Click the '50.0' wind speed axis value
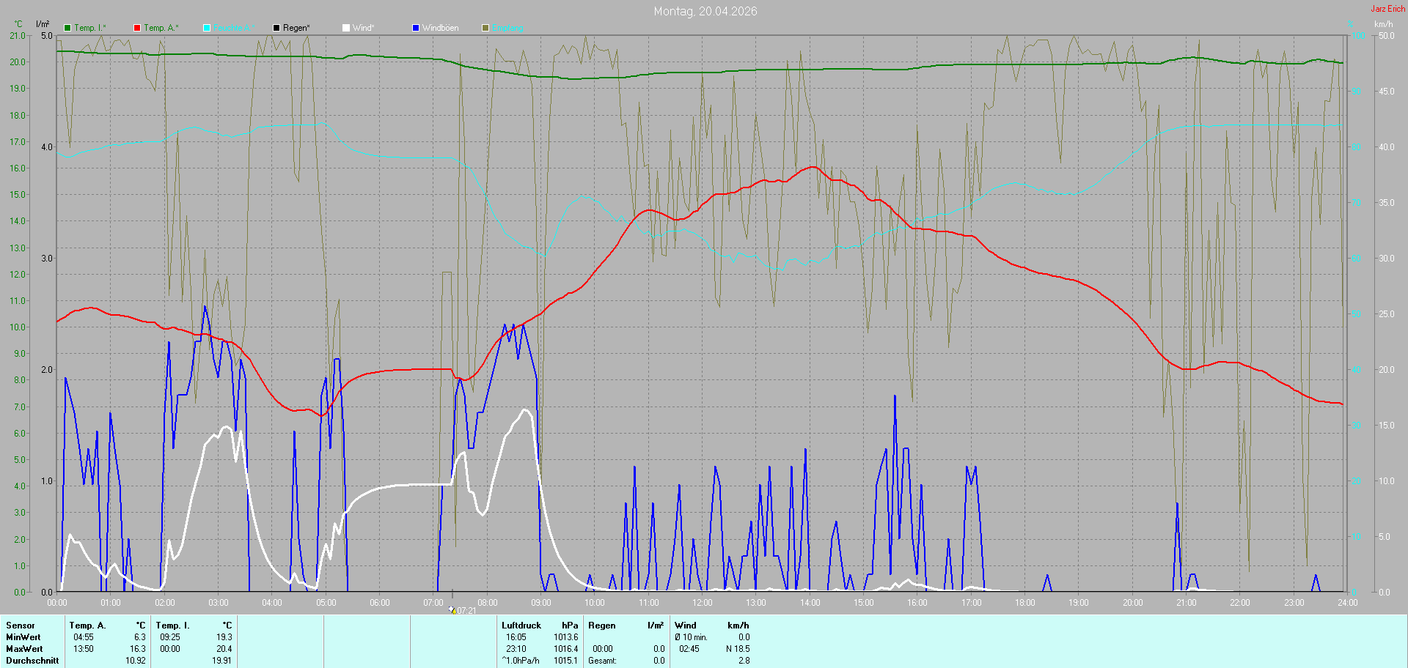 point(1387,36)
